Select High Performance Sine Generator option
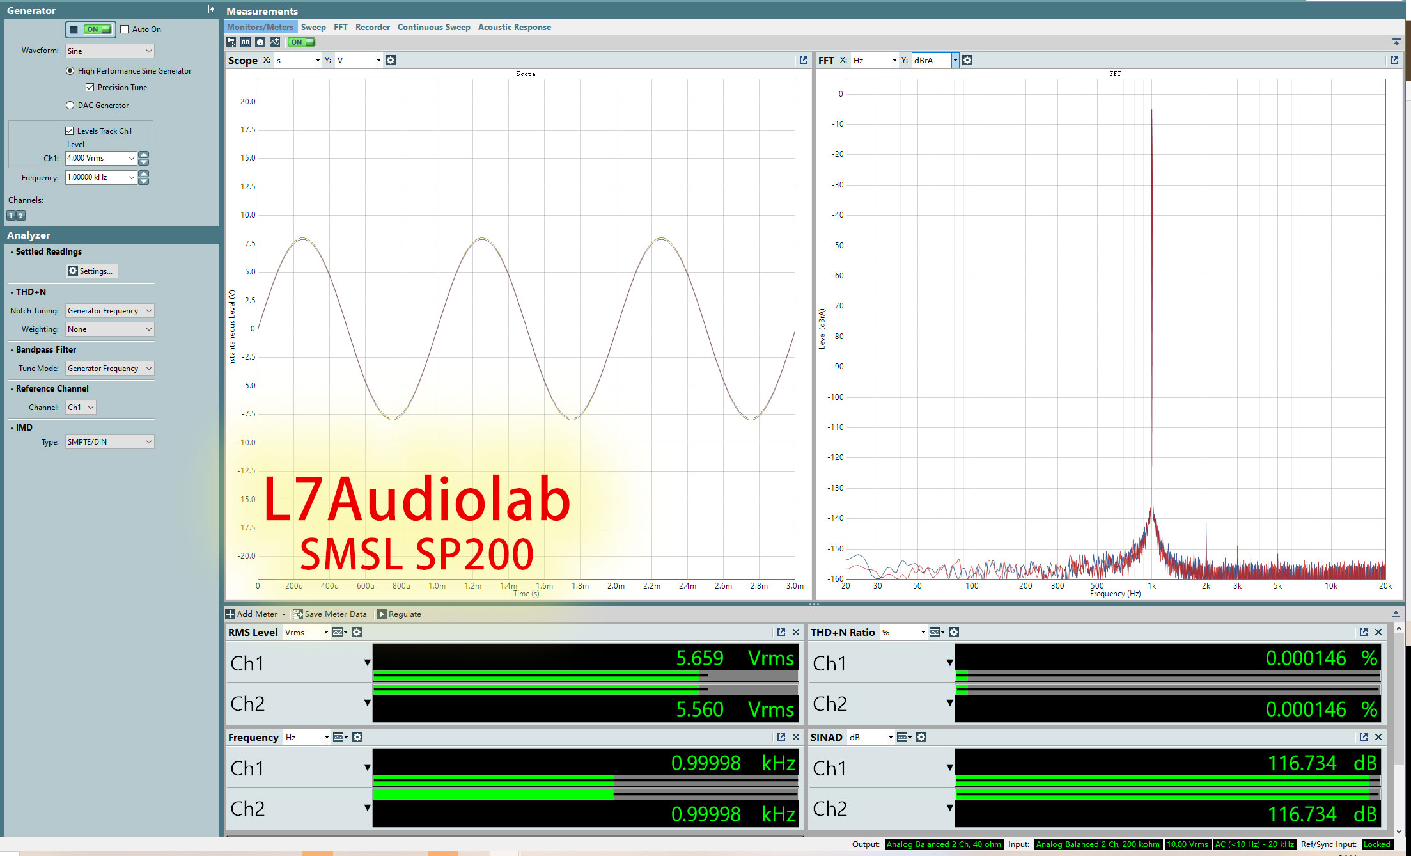Viewport: 1411px width, 856px height. 70,71
